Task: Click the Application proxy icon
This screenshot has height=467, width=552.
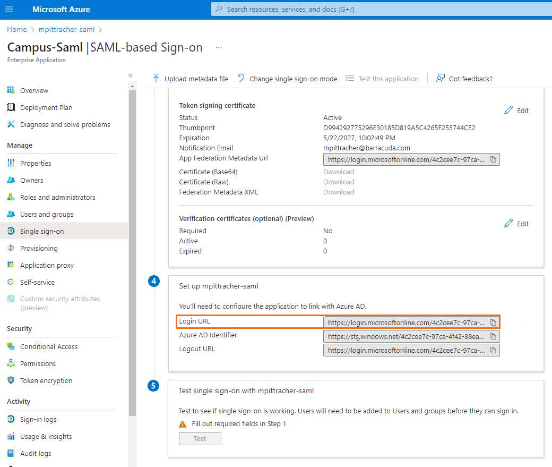Action: (x=11, y=265)
